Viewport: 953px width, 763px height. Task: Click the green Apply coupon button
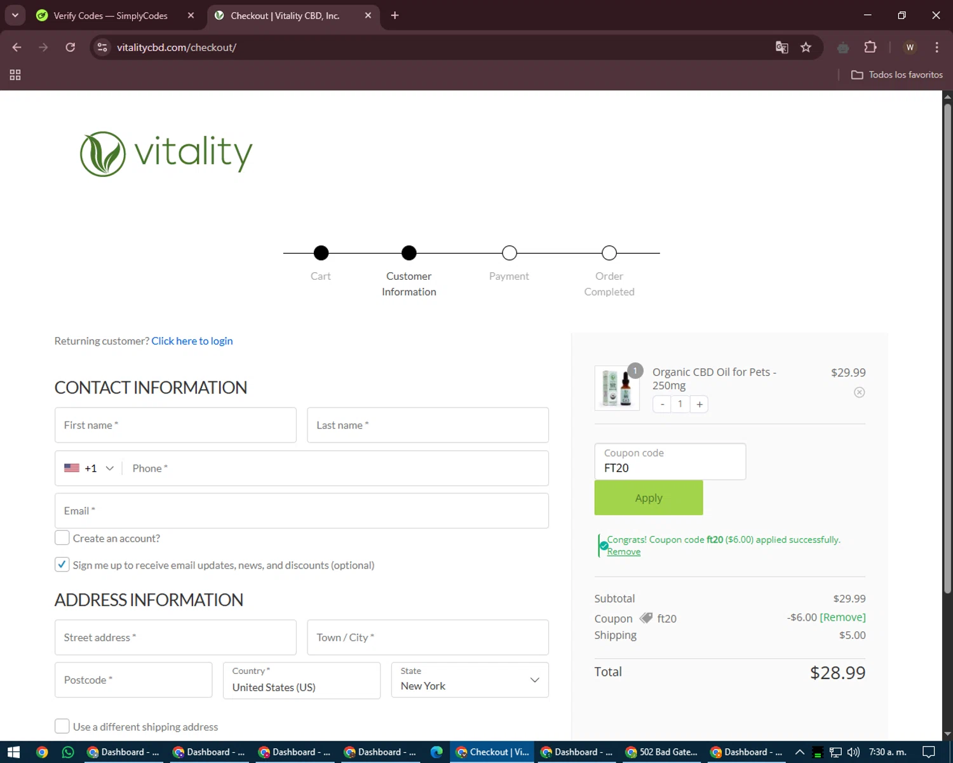point(649,498)
